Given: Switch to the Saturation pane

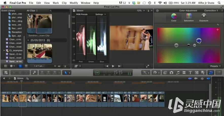Looking at the screenshot, I should 189,17.
